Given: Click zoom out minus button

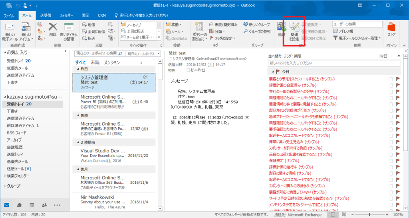Looking at the screenshot, I should click(x=352, y=215).
